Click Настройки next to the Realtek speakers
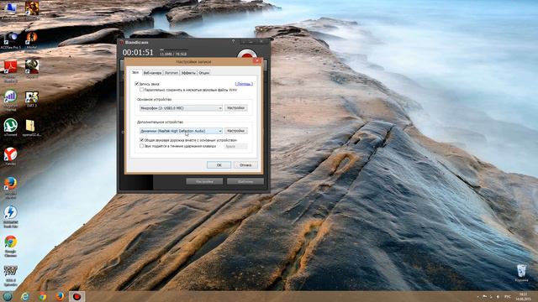The width and height of the screenshot is (538, 302). click(236, 131)
